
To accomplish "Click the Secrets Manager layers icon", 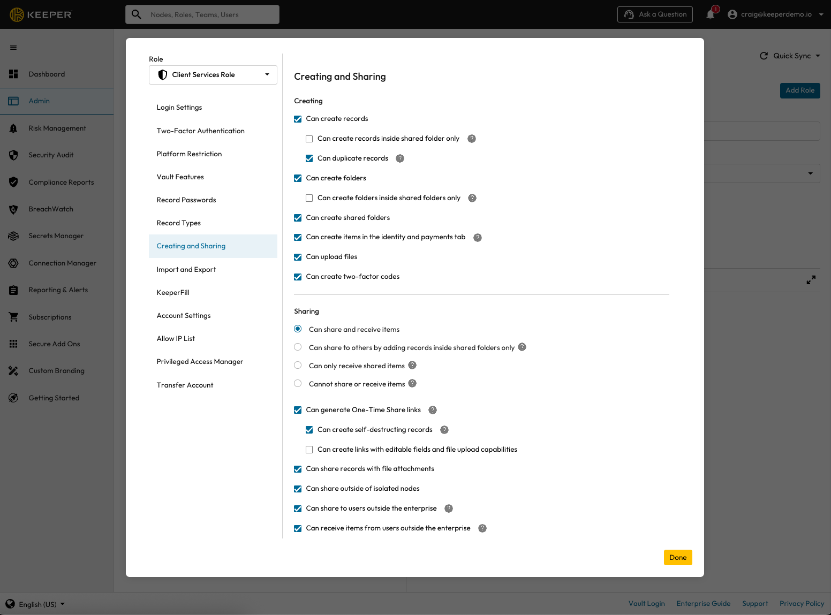I will pos(13,236).
